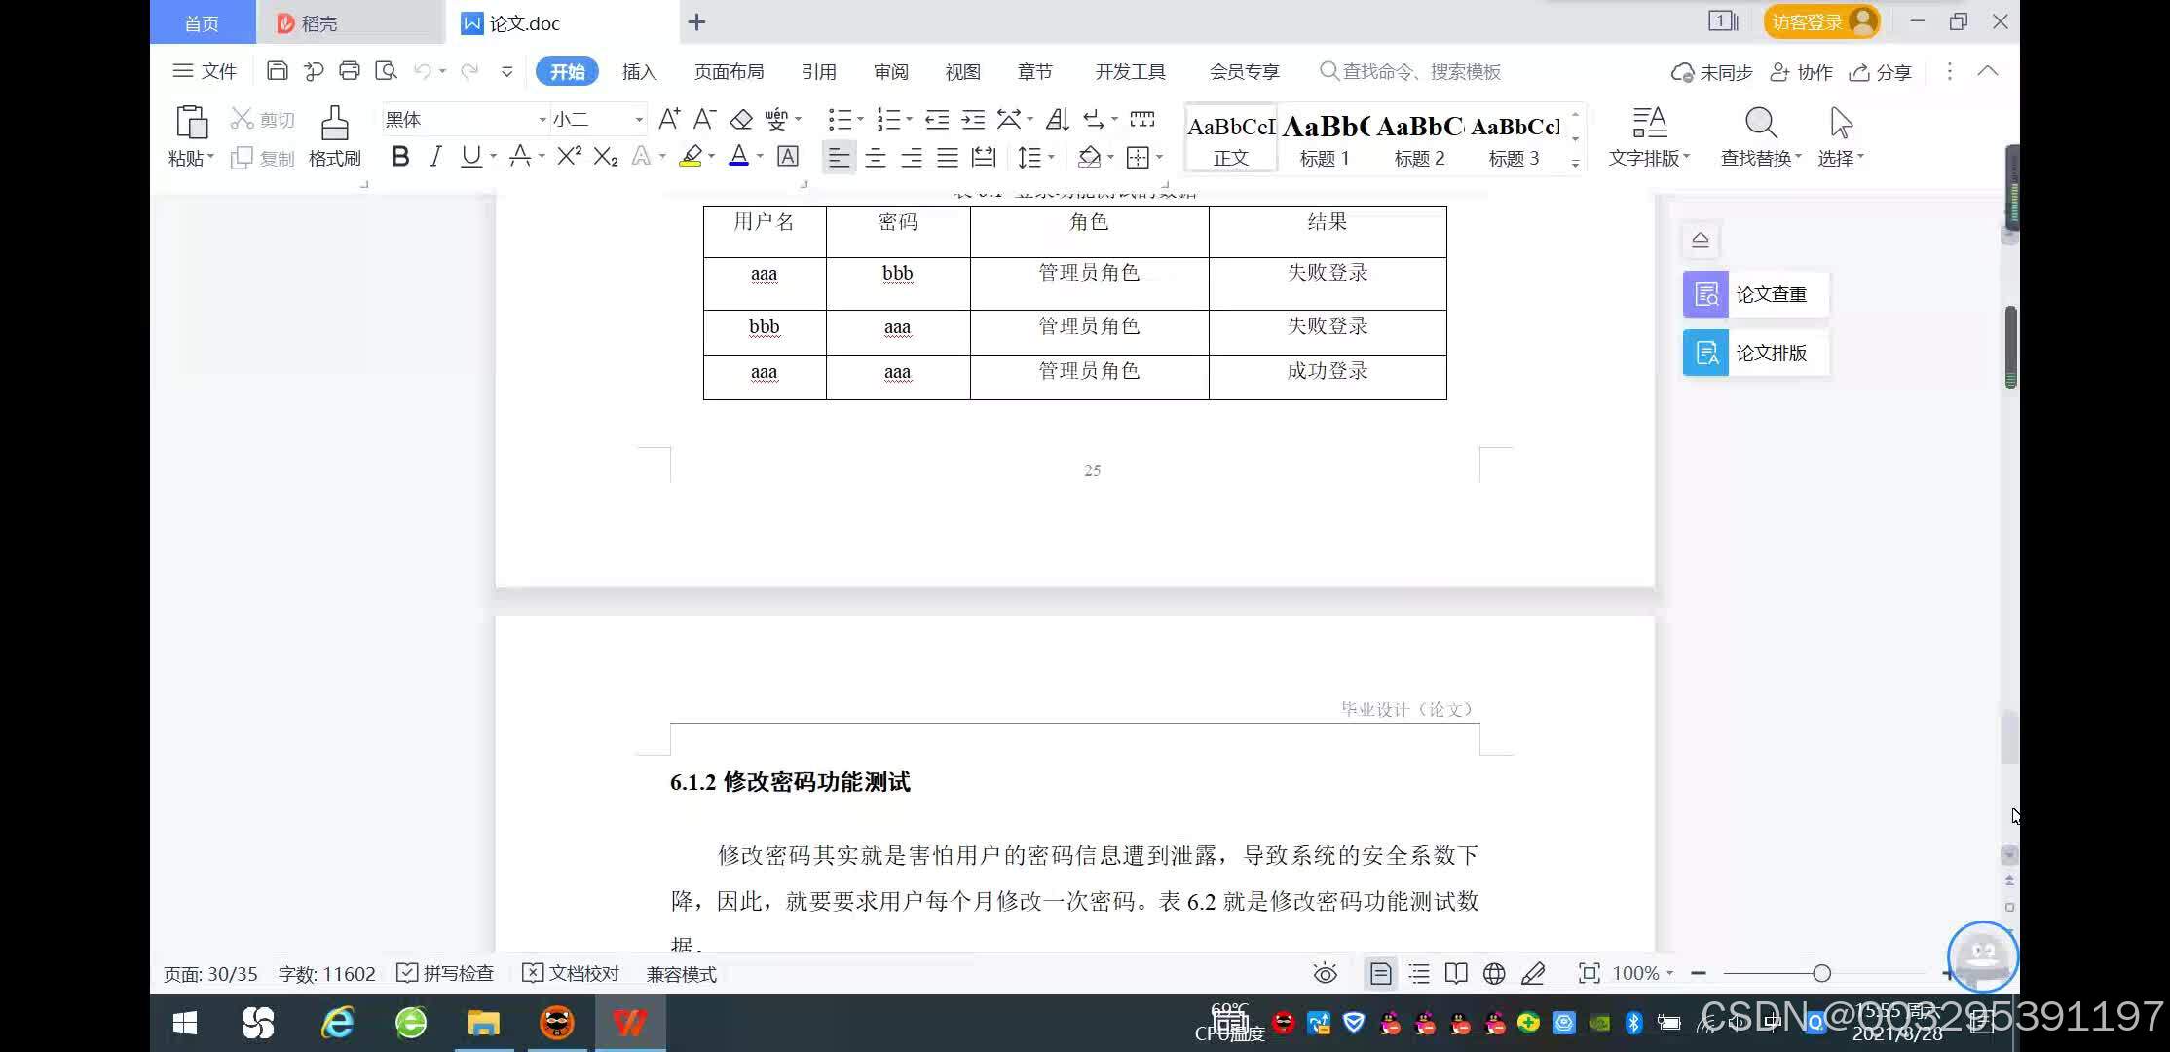Open 论文查重 paper check side tool

[x=1755, y=294]
